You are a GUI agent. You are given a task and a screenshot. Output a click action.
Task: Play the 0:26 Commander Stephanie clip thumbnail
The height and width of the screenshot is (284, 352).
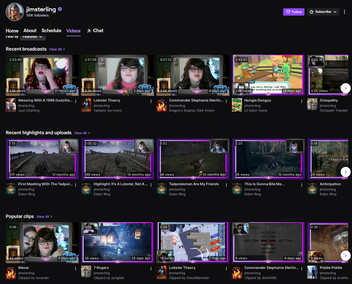(268, 243)
